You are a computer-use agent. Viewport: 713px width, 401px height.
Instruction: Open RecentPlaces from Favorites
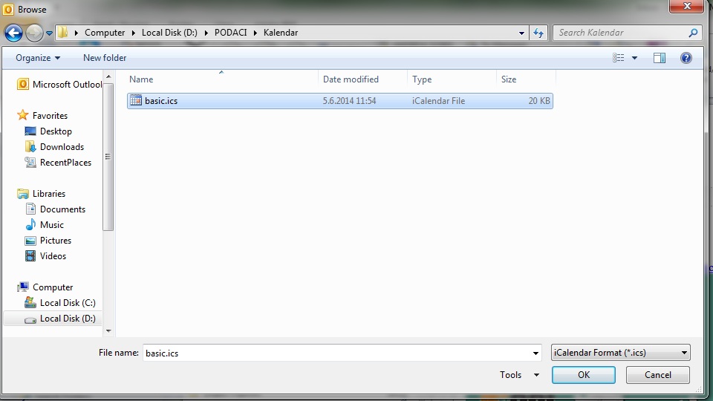pos(65,163)
